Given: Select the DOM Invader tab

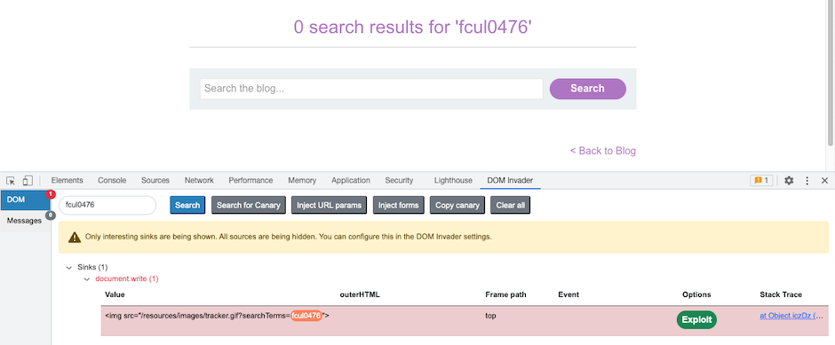Looking at the screenshot, I should (510, 180).
